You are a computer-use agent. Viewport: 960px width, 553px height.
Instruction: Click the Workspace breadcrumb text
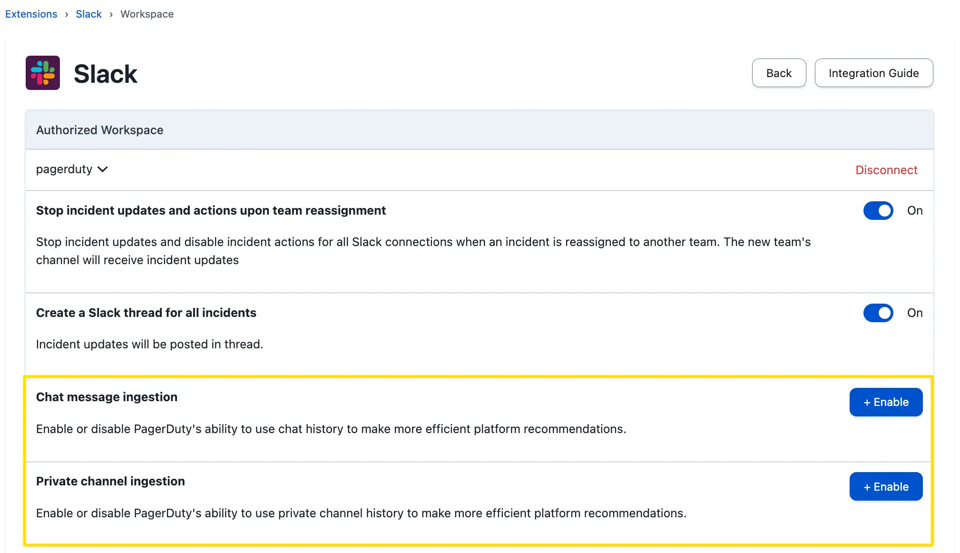[147, 14]
